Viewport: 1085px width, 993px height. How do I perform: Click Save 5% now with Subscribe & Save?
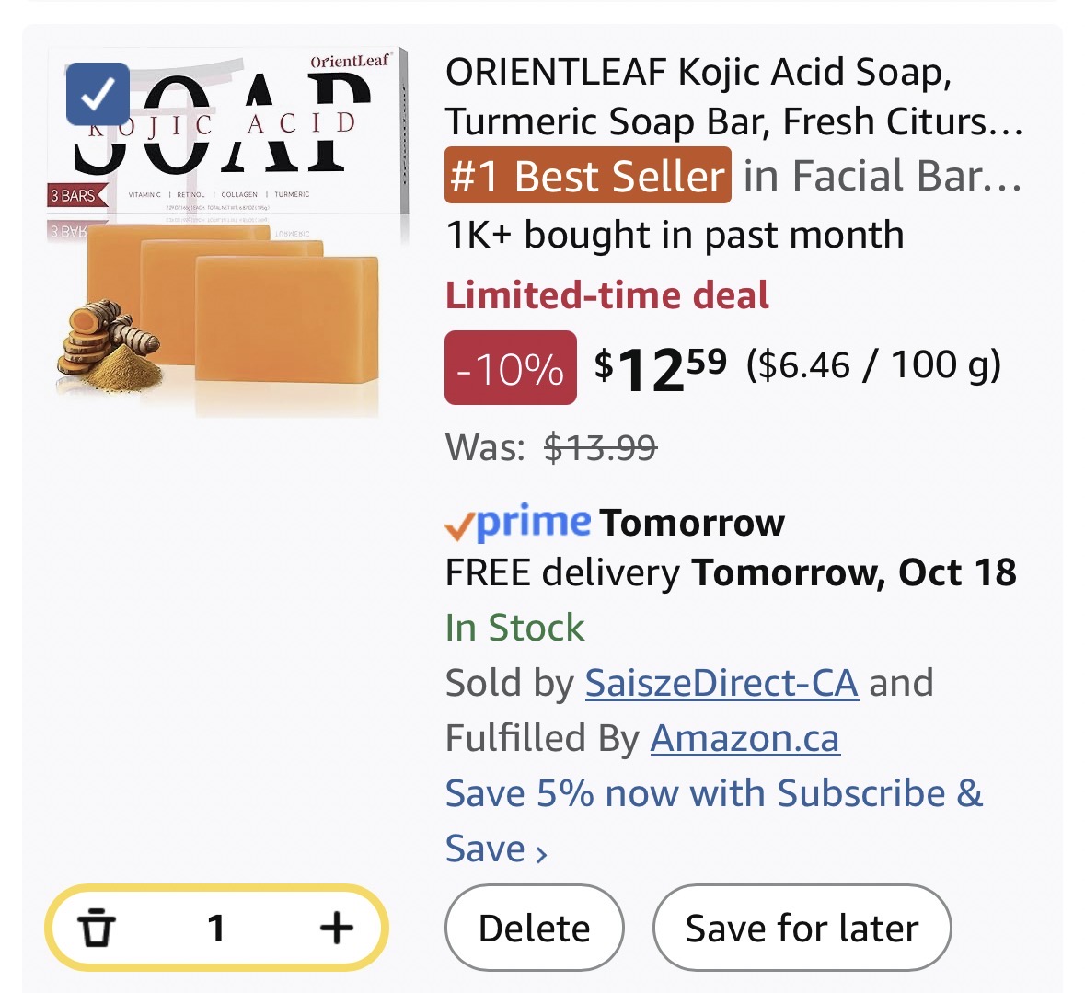[x=713, y=793]
